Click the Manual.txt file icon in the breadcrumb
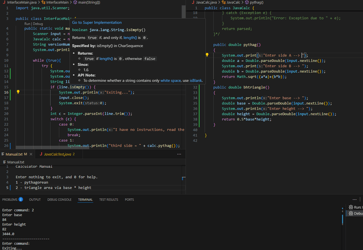The width and height of the screenshot is (363, 250). (4, 162)
